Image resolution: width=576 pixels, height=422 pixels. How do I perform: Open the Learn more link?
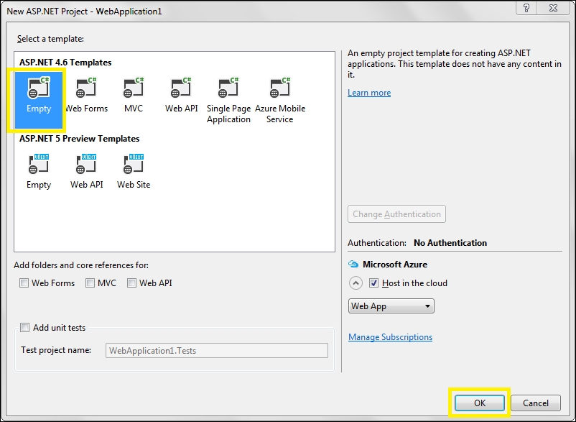pos(369,93)
